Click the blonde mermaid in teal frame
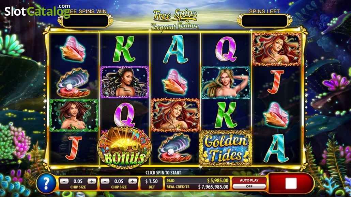This screenshot has height=197, width=351. pyautogui.click(x=226, y=82)
